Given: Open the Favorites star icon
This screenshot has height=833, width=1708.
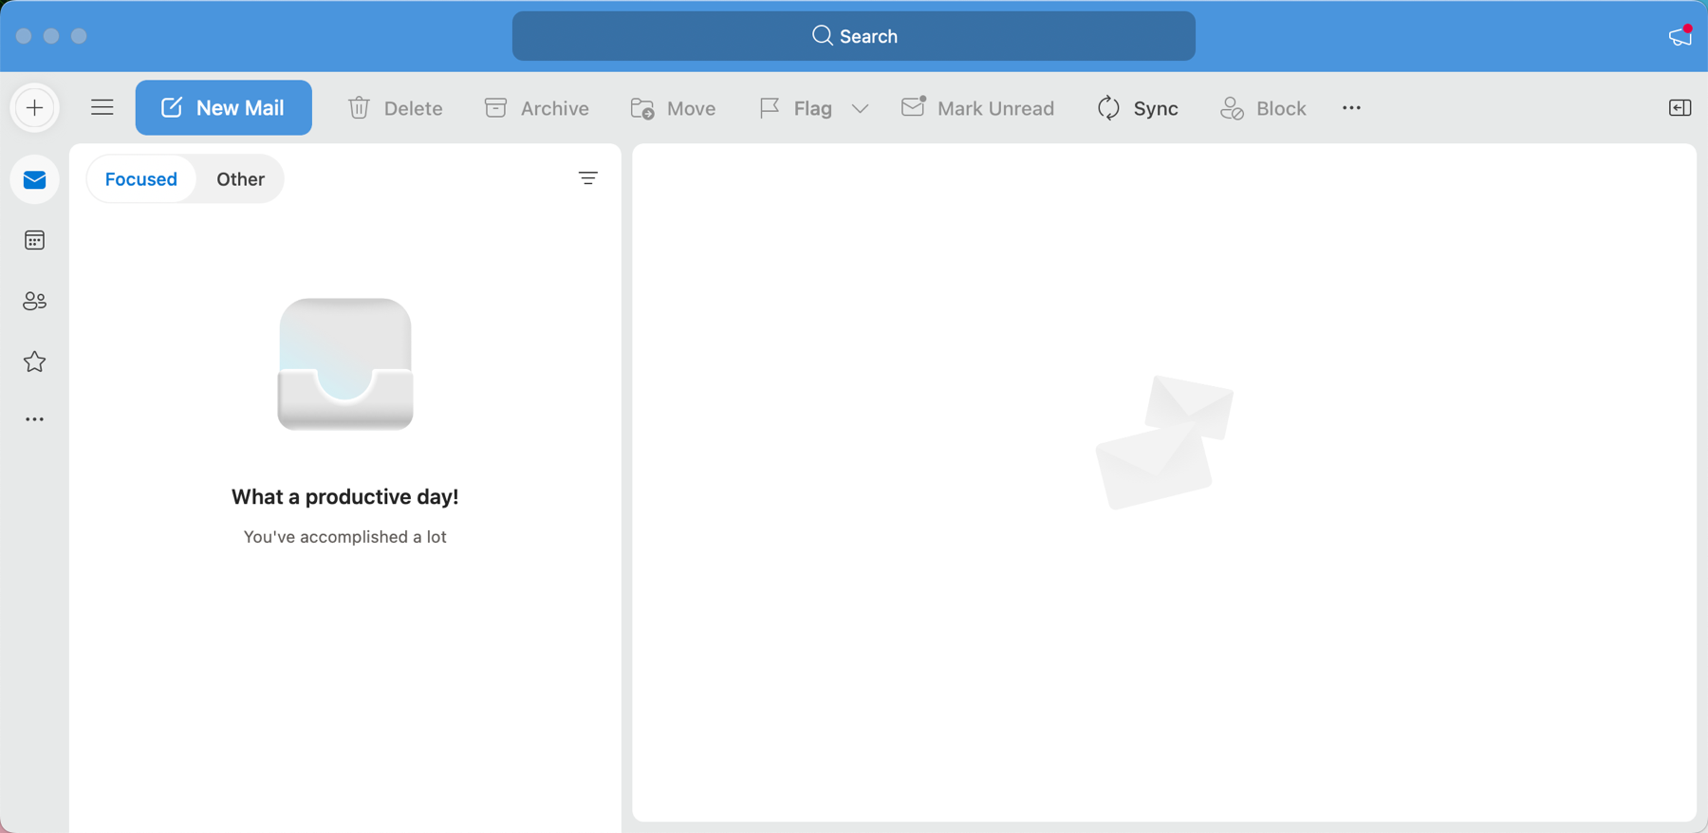Looking at the screenshot, I should tap(35, 361).
